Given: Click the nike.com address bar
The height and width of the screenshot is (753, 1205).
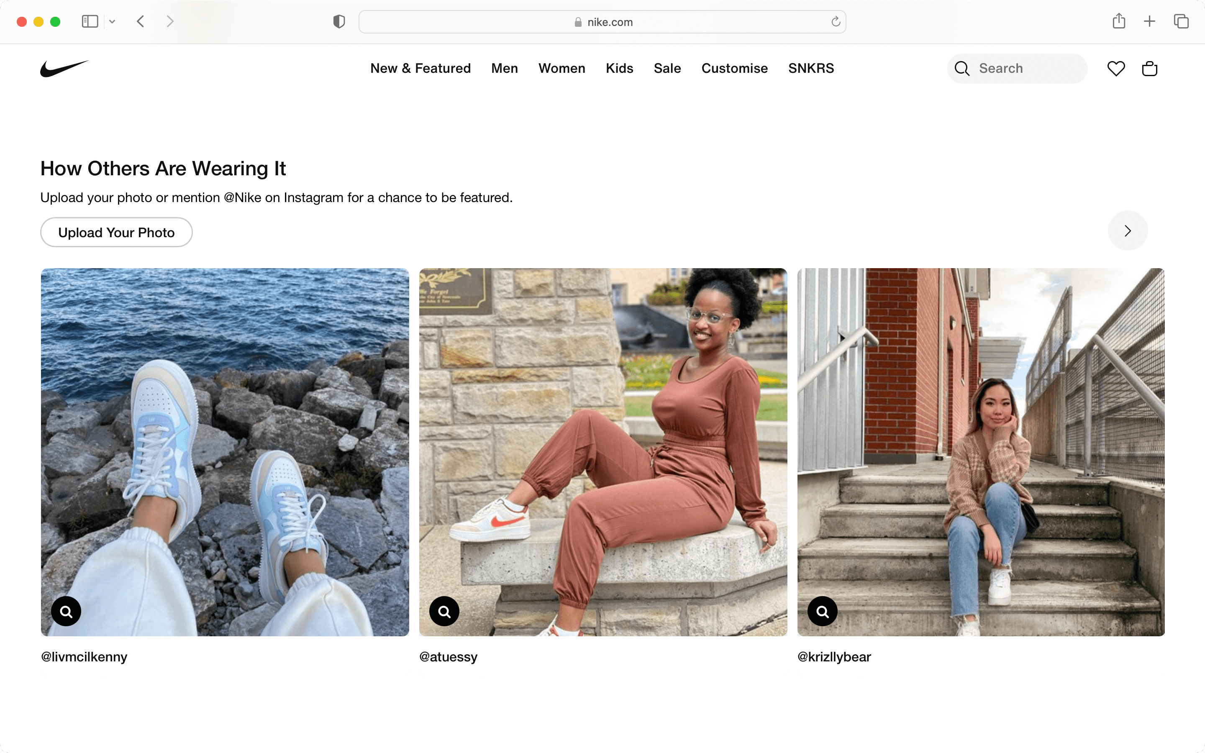Looking at the screenshot, I should click(602, 22).
